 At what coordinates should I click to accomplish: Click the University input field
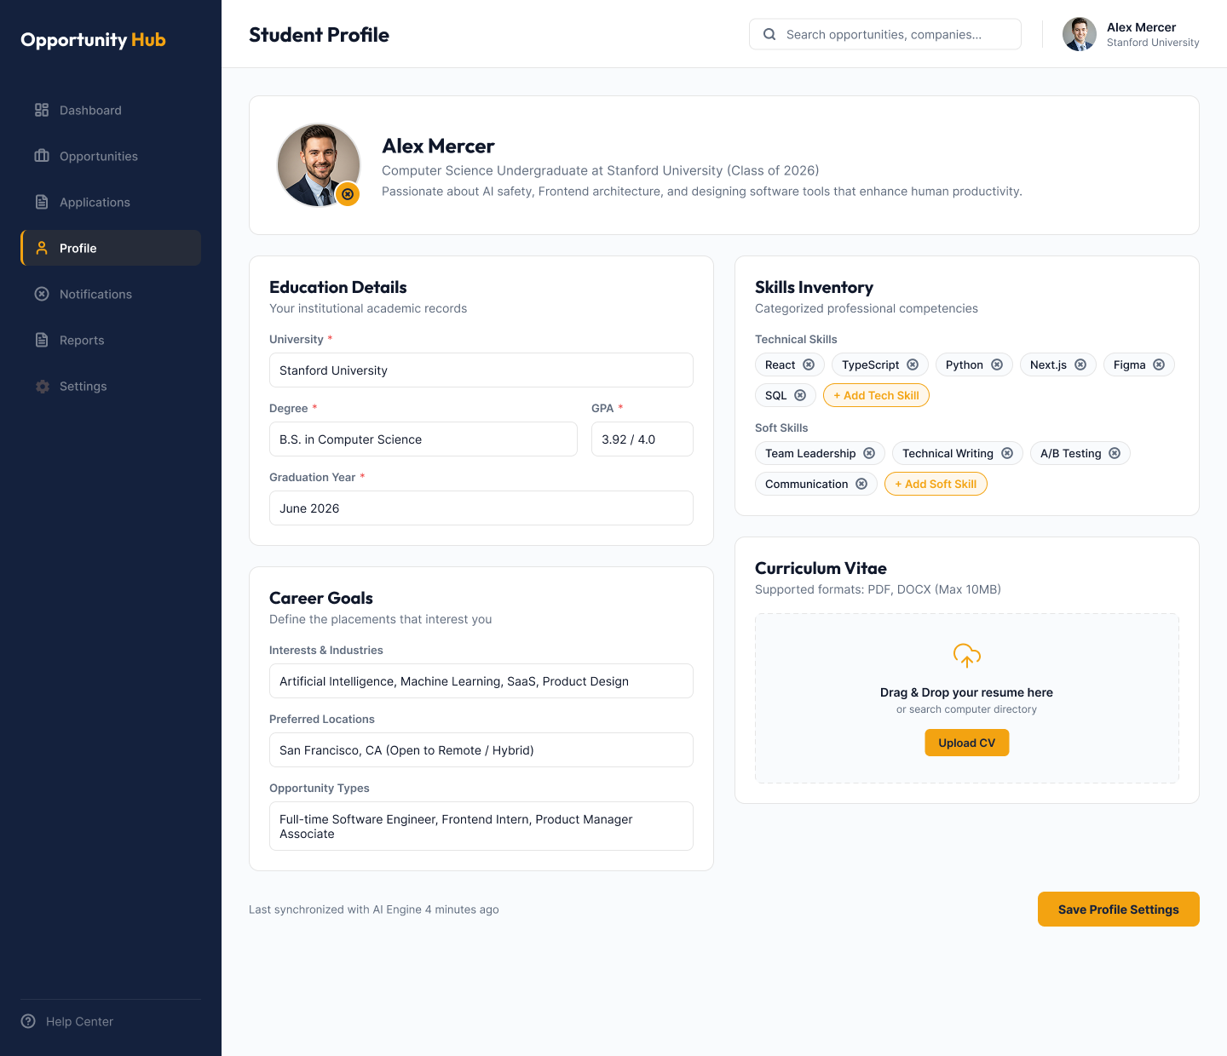(x=481, y=370)
